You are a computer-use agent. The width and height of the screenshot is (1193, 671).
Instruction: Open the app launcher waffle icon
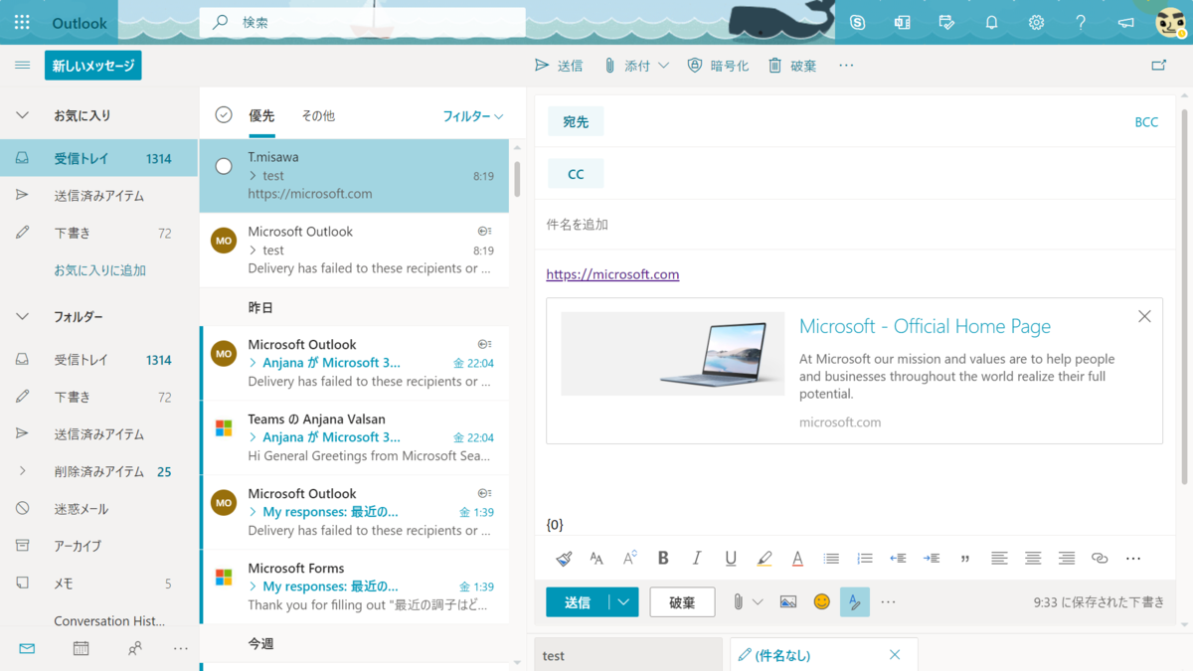(x=22, y=22)
